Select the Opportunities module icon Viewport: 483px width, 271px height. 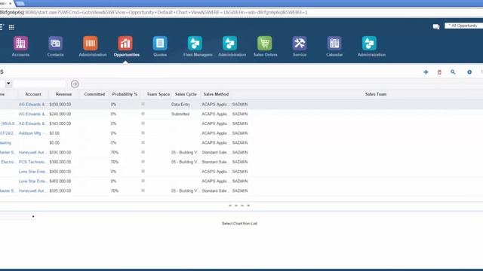[x=125, y=44]
